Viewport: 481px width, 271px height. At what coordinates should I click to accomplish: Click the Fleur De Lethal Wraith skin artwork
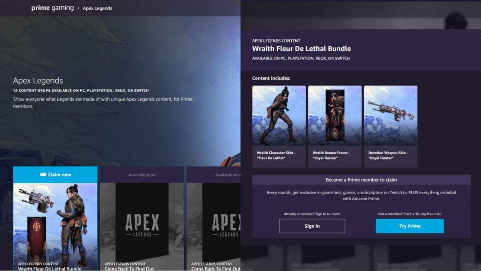click(x=279, y=115)
